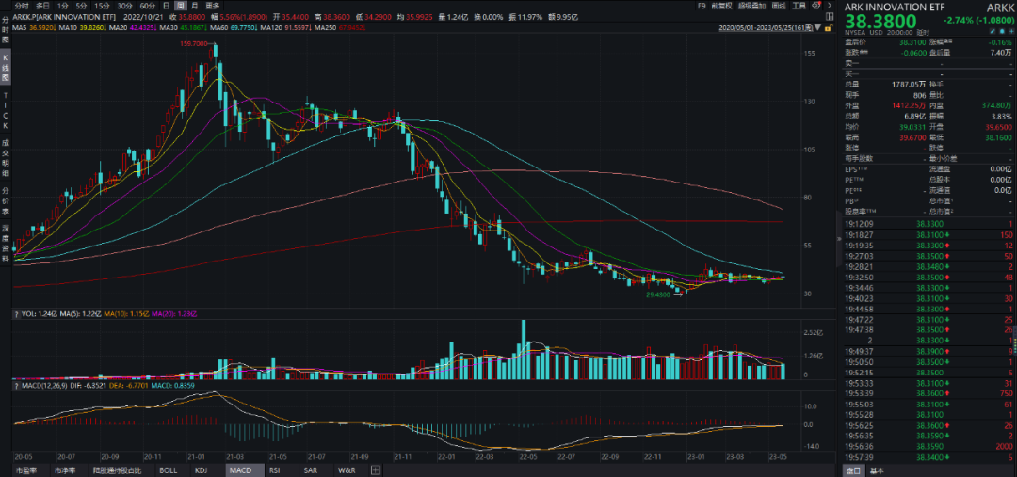Click the right arrow next to settings
The width and height of the screenshot is (1017, 477).
(830, 6)
